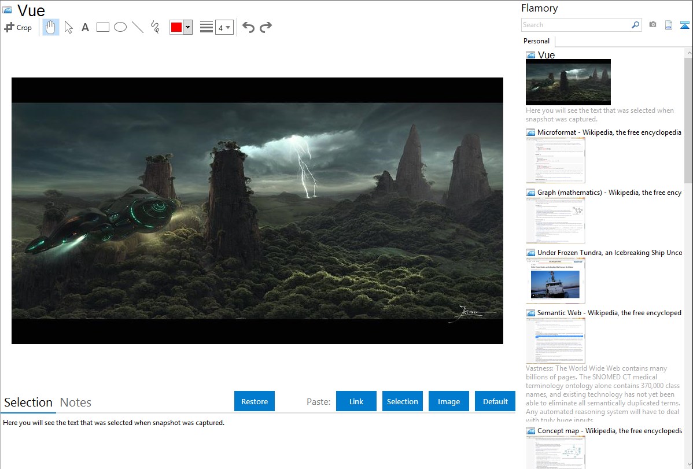Click the icon beside Semantic Web title
The image size is (693, 469).
point(530,313)
